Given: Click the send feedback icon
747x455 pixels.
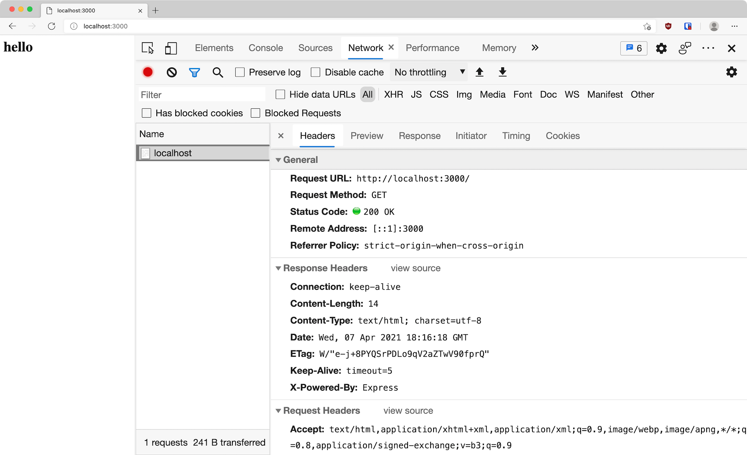Looking at the screenshot, I should (x=685, y=48).
